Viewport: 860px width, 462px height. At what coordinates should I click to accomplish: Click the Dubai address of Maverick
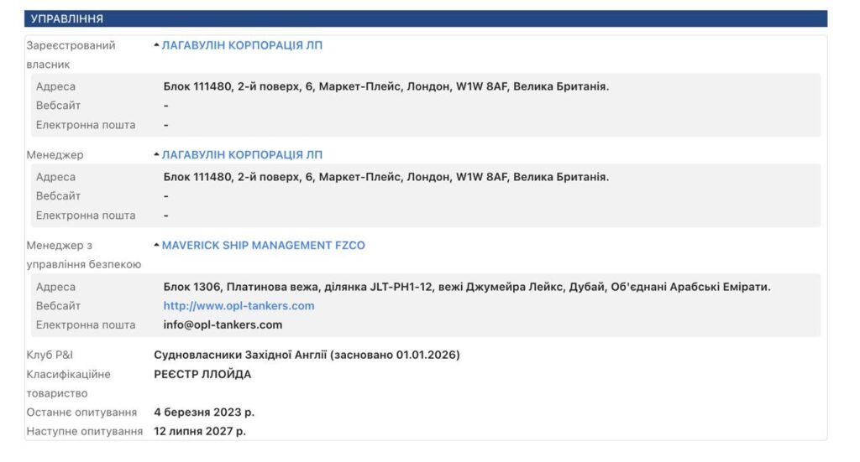click(466, 287)
